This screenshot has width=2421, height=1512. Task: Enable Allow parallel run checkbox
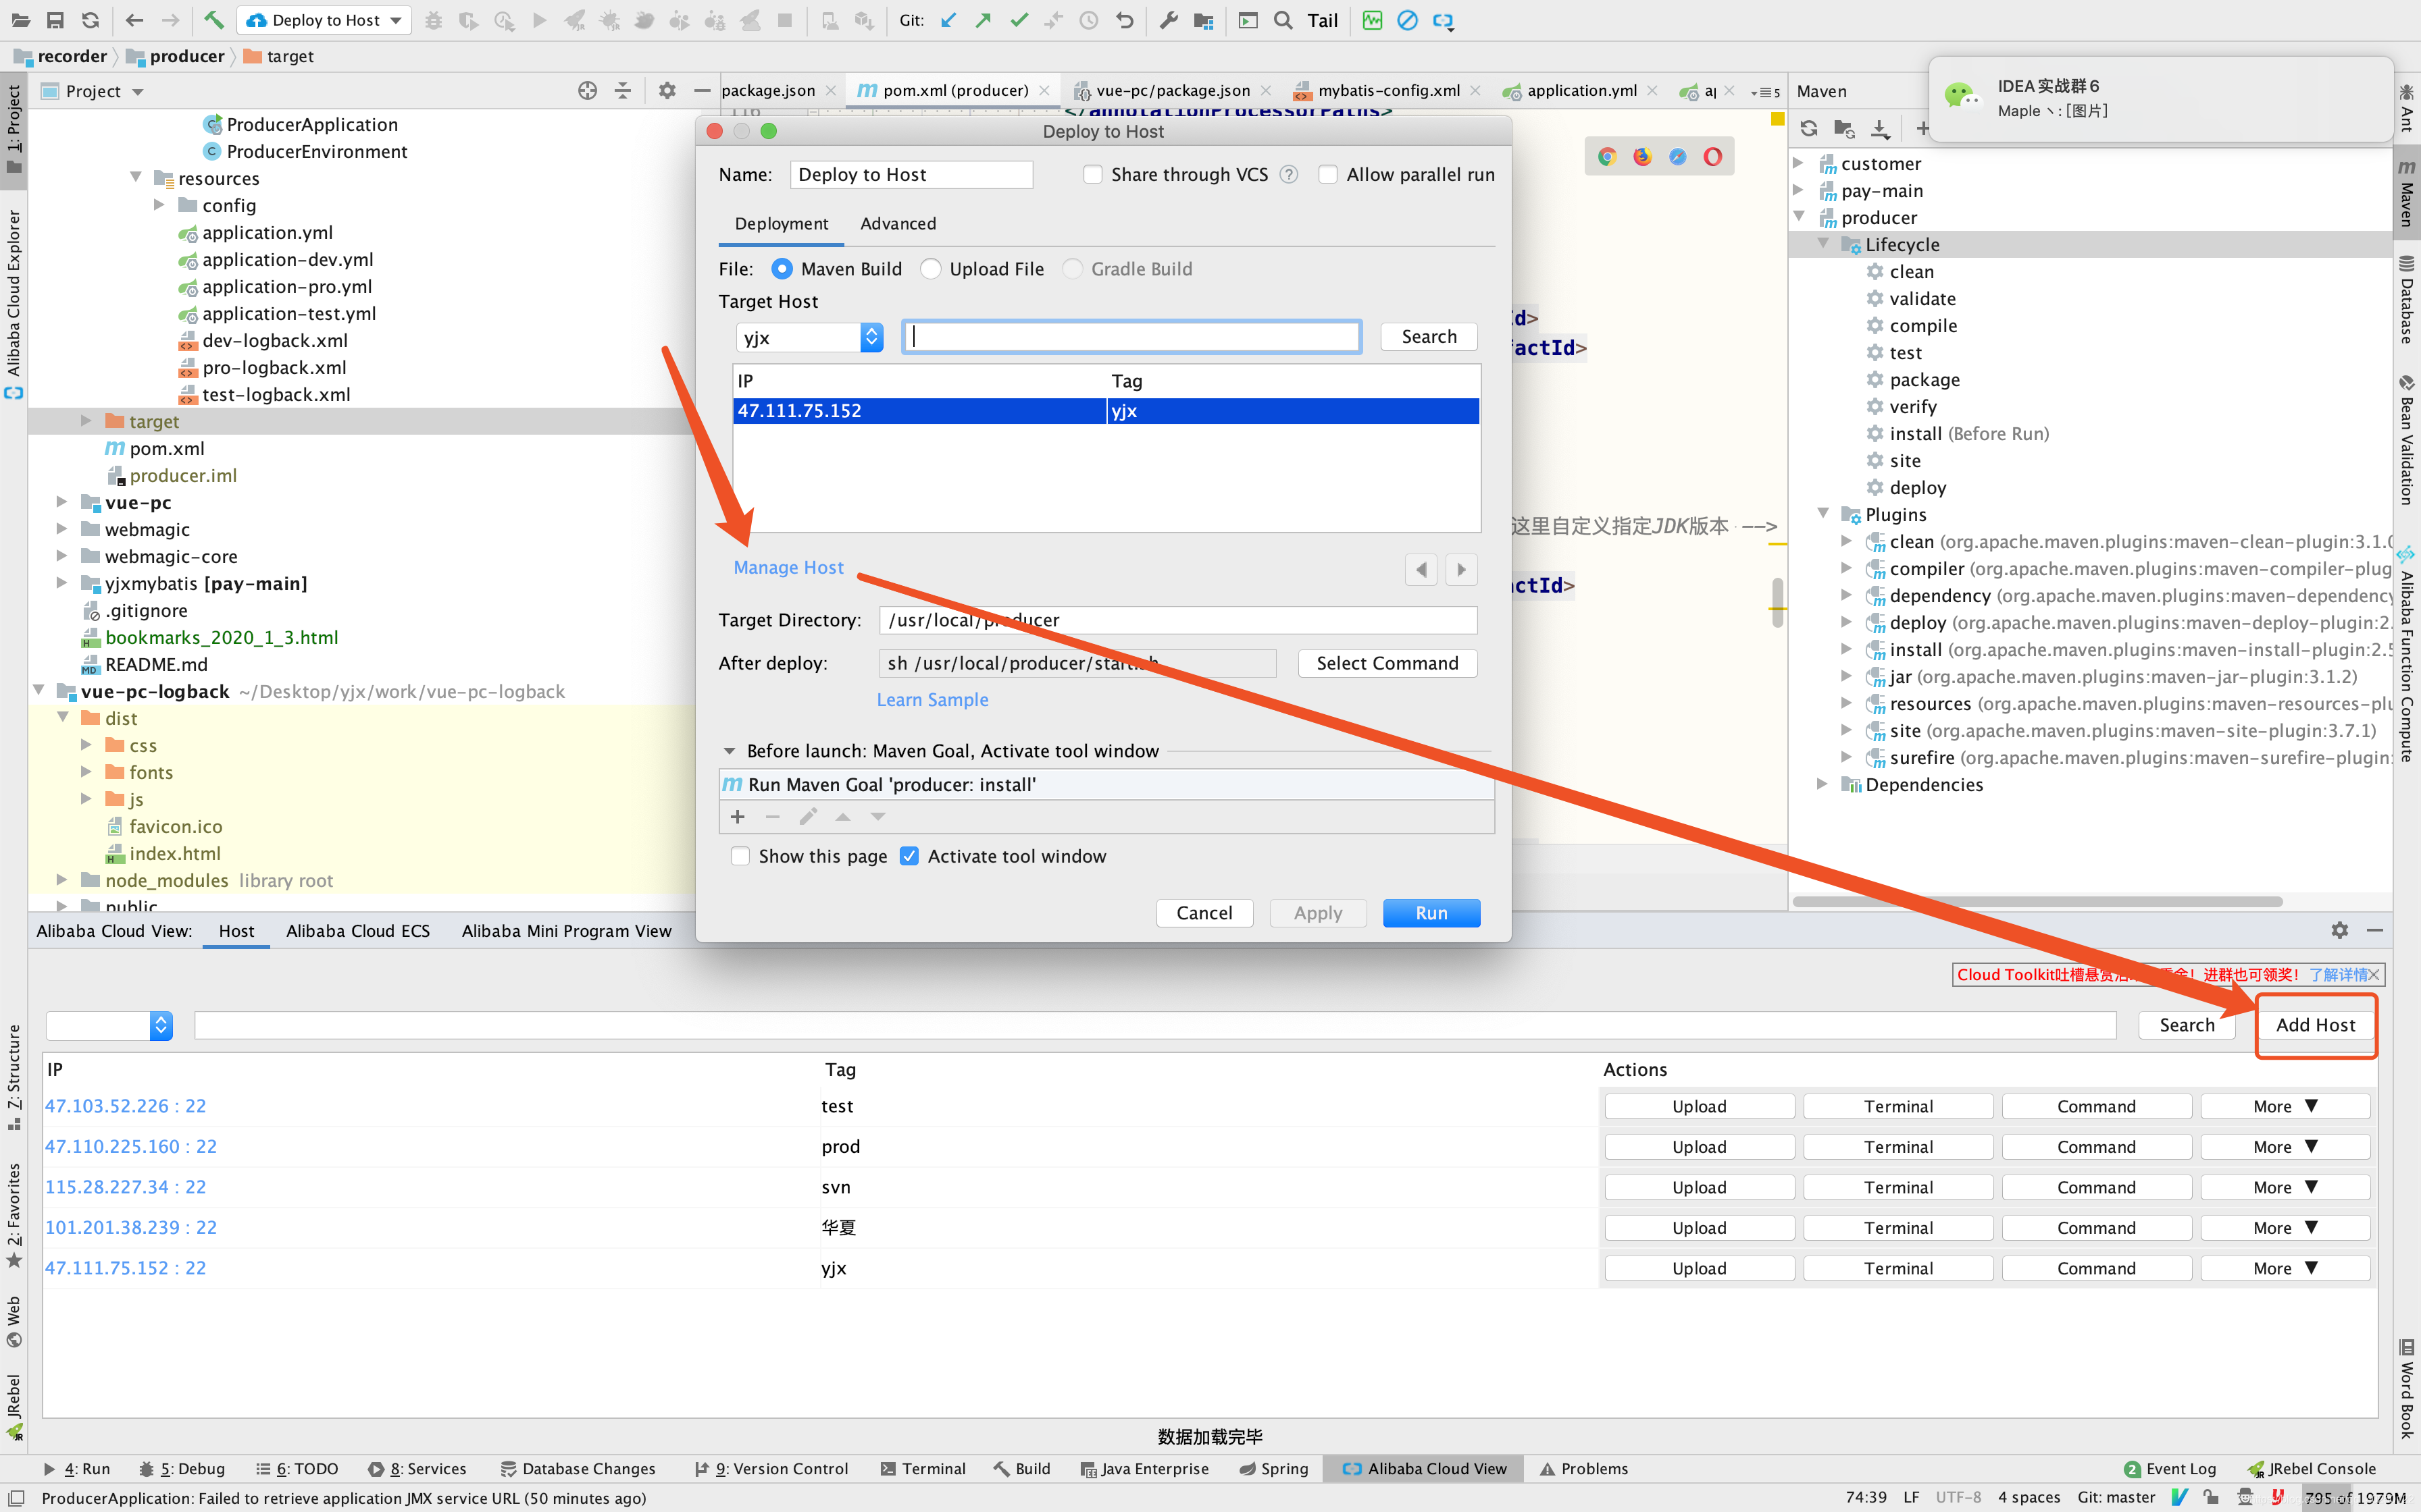click(1327, 175)
